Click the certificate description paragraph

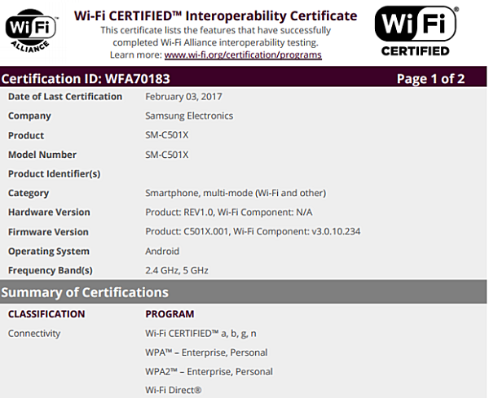[x=215, y=42]
